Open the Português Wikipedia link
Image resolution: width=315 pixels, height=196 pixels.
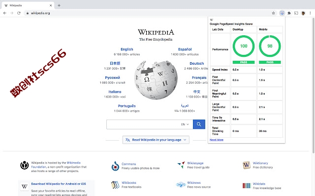pos(127,106)
